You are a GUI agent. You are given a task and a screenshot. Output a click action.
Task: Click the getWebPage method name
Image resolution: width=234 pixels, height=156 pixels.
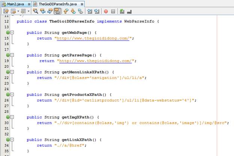pyautogui.click(x=74, y=33)
